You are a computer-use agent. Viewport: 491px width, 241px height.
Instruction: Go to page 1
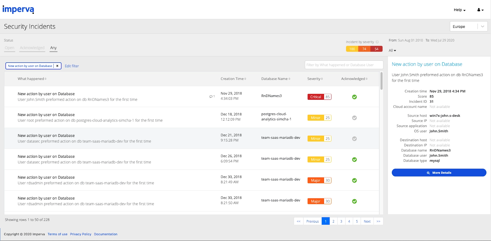pos(326,221)
